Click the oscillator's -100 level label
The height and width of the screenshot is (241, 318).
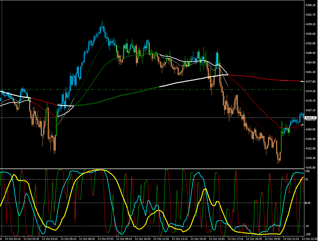(308, 234)
